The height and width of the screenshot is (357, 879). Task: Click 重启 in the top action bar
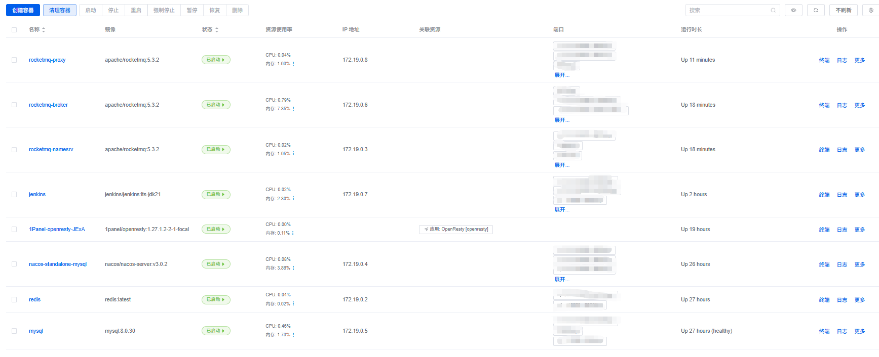coord(136,10)
